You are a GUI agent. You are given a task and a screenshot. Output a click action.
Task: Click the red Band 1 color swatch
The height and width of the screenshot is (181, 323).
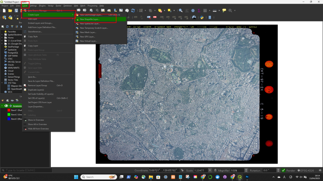[x=9, y=110]
